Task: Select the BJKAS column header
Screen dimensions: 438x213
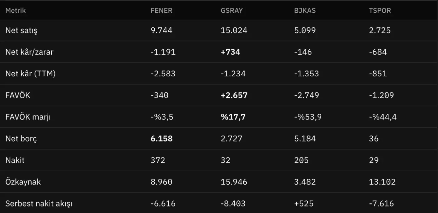Action: 305,10
